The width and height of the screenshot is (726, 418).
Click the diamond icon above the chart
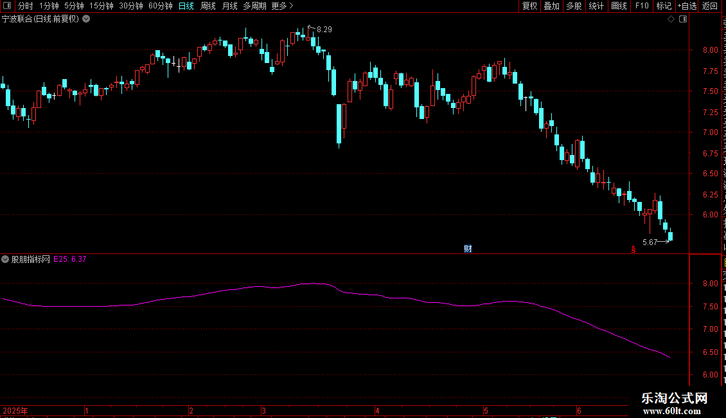671,19
